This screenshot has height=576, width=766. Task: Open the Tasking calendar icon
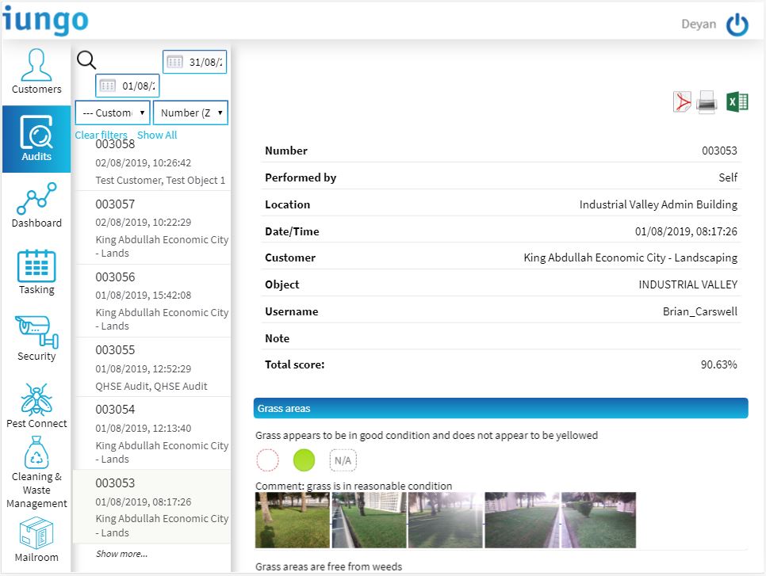[36, 265]
